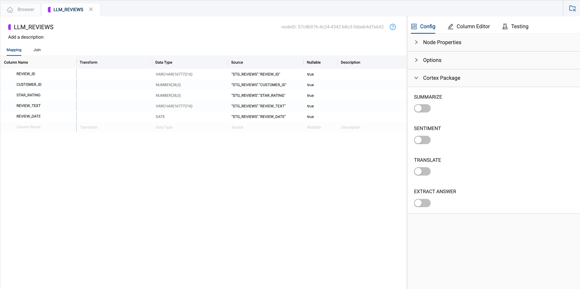Click the Column Name header
The width and height of the screenshot is (580, 289).
tap(16, 62)
